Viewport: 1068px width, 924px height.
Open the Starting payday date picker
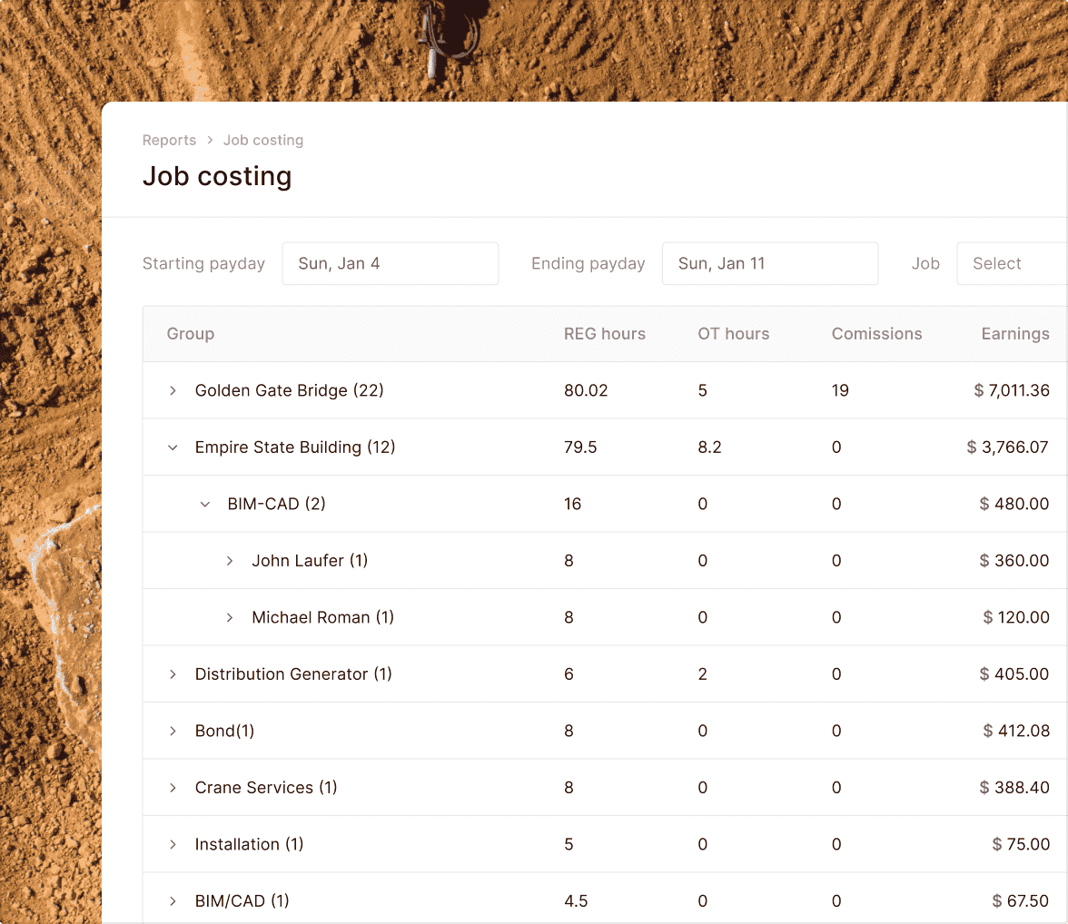(x=391, y=263)
